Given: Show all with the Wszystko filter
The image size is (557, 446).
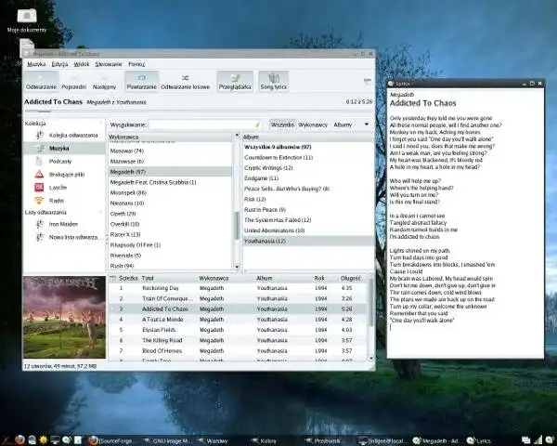Looking at the screenshot, I should point(282,125).
